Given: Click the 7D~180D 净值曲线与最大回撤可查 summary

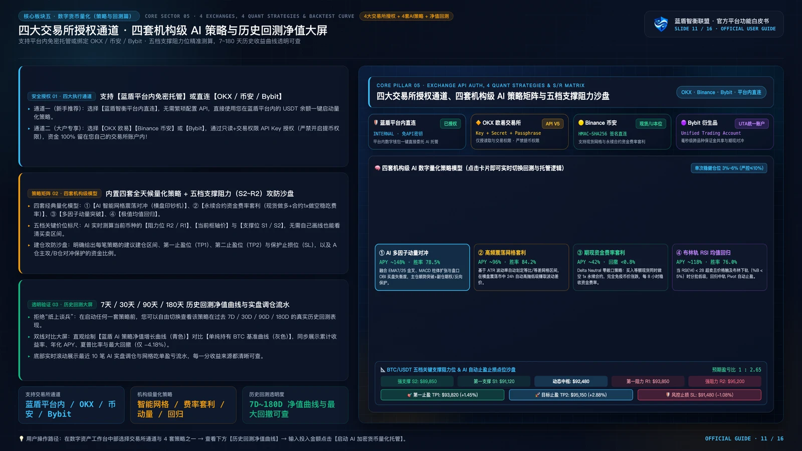Looking at the screenshot, I should point(295,405).
